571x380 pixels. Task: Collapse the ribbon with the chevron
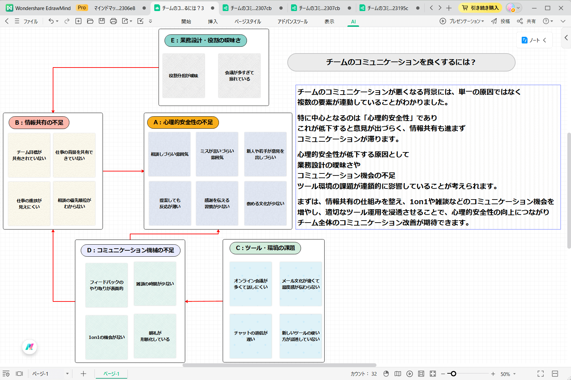pyautogui.click(x=563, y=21)
